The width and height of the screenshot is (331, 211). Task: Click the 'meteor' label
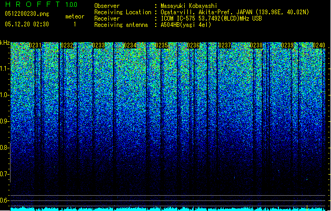(75, 16)
